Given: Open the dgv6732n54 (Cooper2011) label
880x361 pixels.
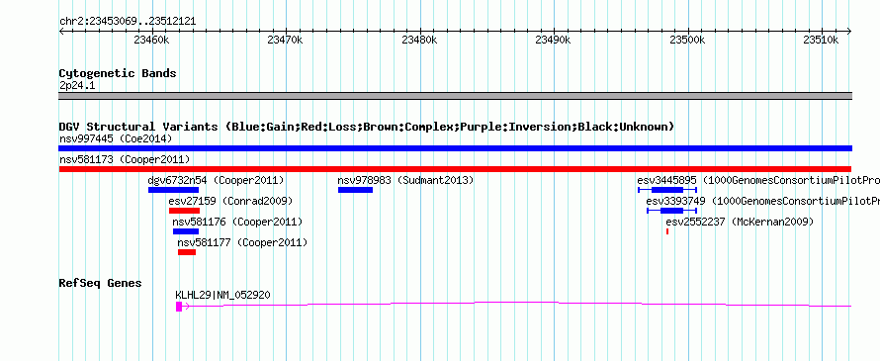Looking at the screenshot, I should tap(217, 180).
